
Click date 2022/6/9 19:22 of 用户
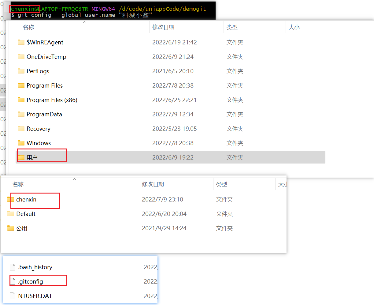tap(173, 157)
